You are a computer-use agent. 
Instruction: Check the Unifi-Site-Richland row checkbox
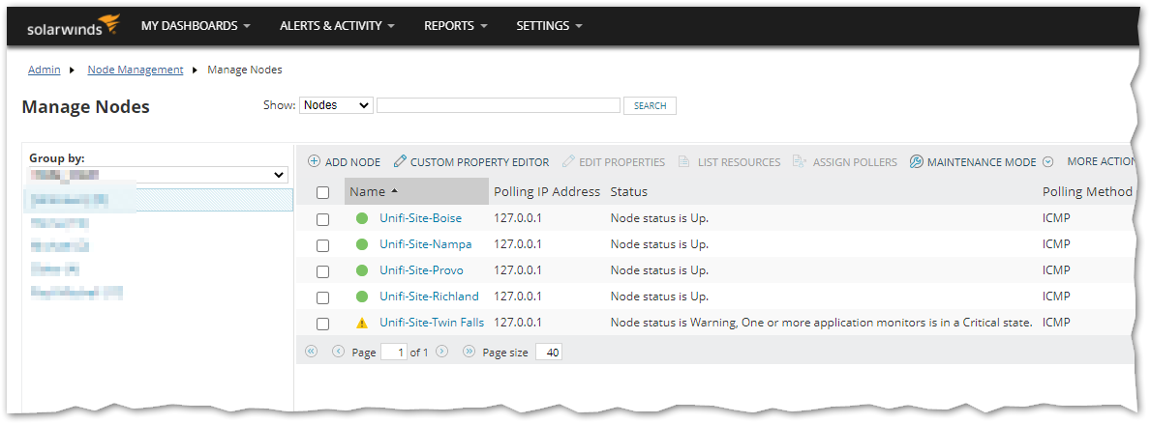323,298
